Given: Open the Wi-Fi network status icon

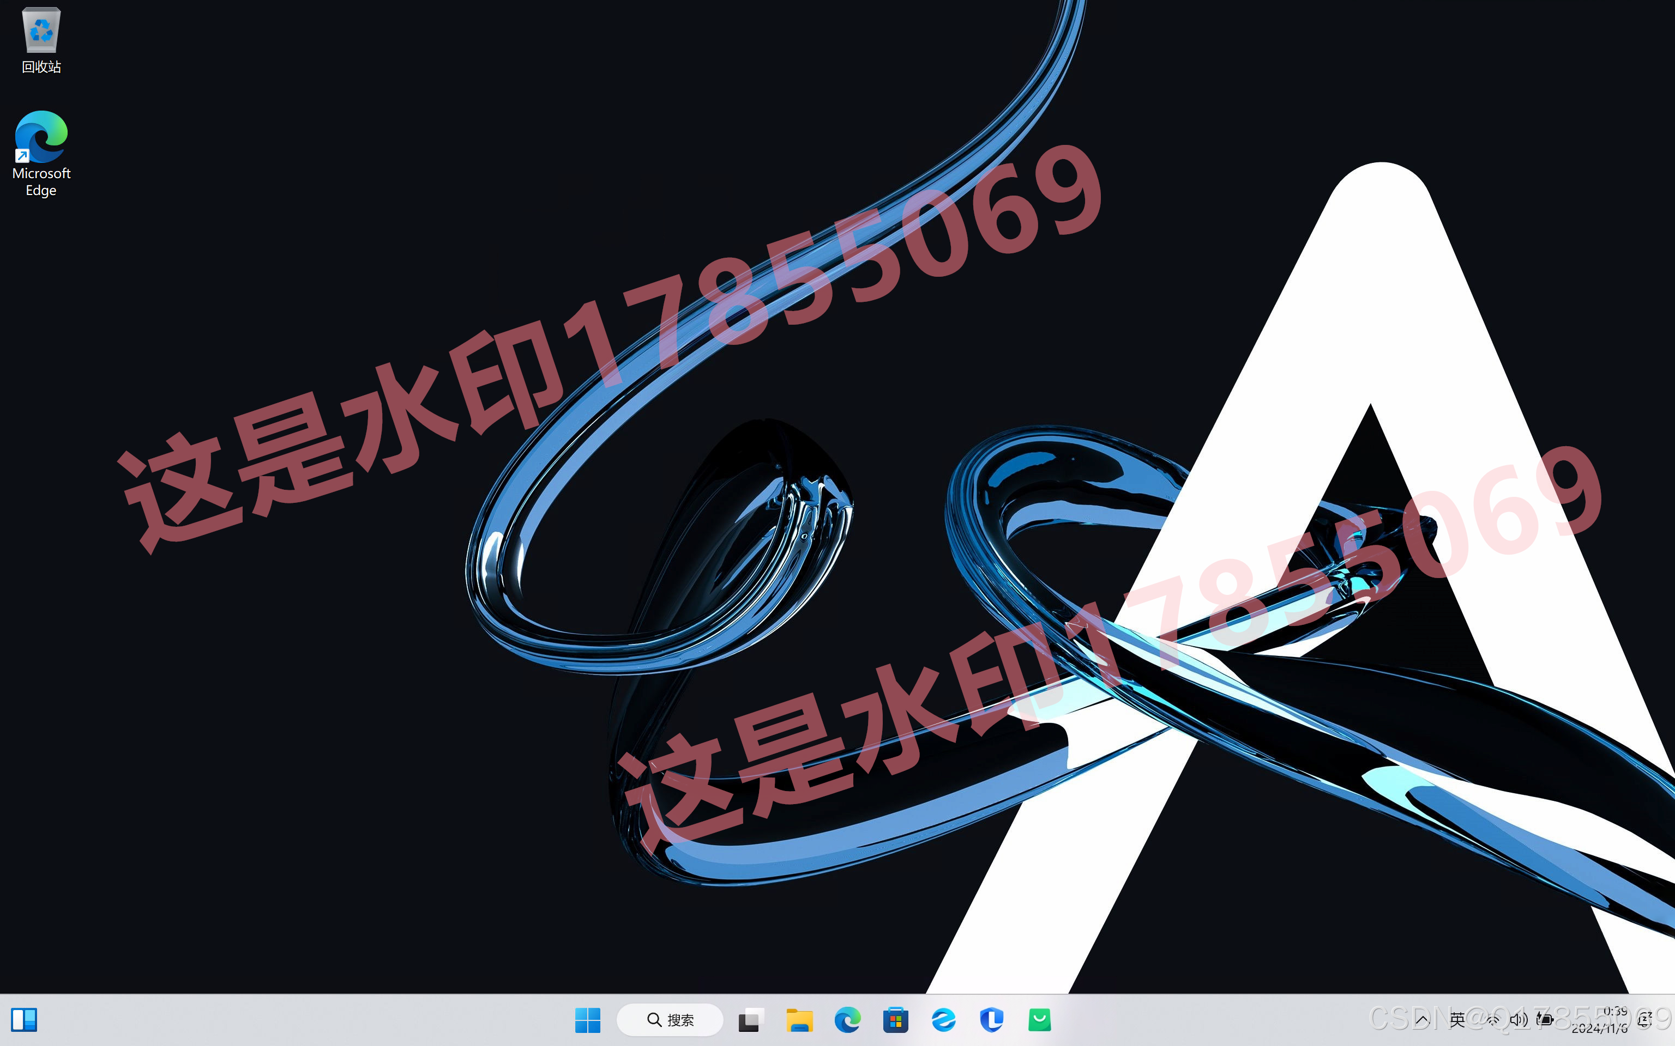Looking at the screenshot, I should (1493, 1020).
